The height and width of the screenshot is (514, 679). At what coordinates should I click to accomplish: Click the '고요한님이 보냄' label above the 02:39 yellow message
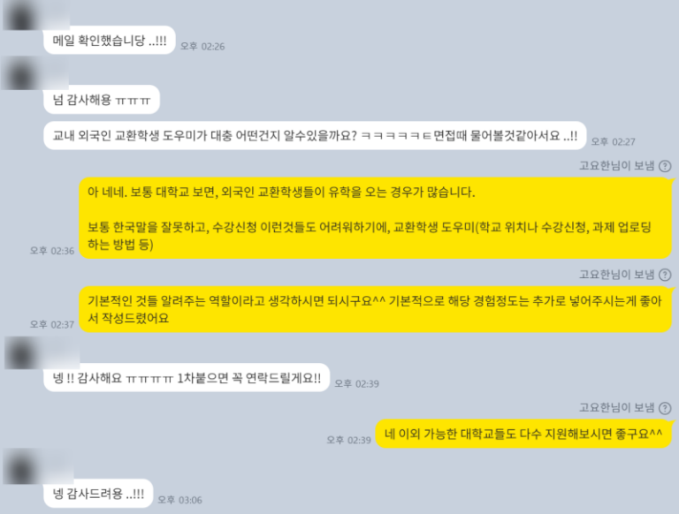(616, 407)
